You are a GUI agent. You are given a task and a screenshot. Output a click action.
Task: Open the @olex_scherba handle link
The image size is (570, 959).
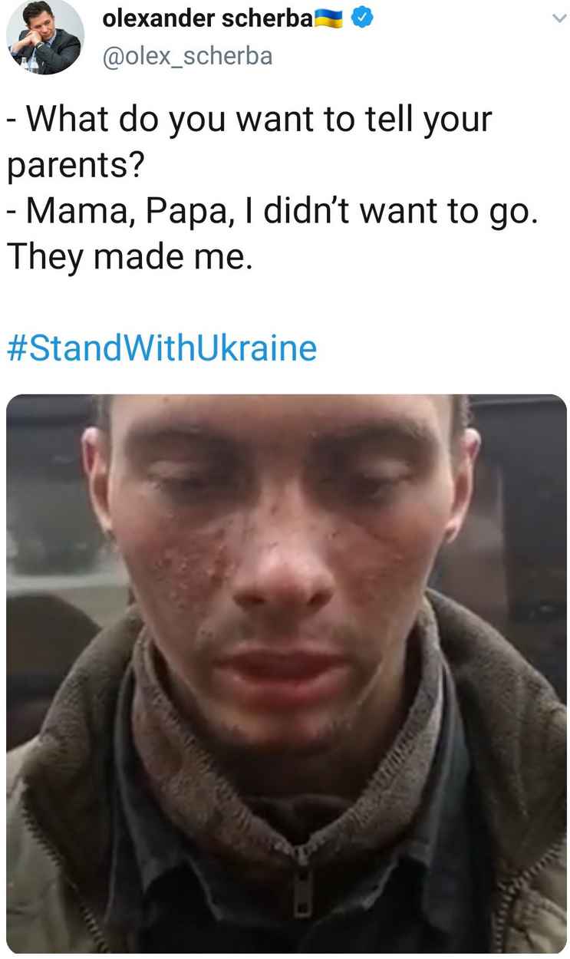point(187,56)
